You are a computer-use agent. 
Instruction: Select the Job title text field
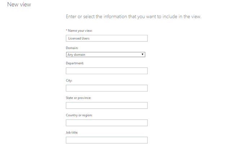107,140
